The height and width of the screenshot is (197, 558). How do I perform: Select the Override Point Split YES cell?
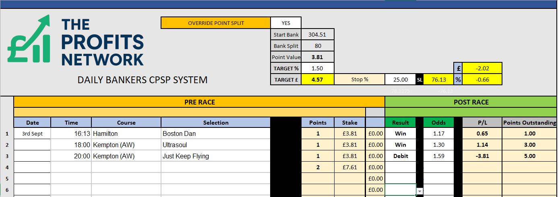pyautogui.click(x=285, y=23)
